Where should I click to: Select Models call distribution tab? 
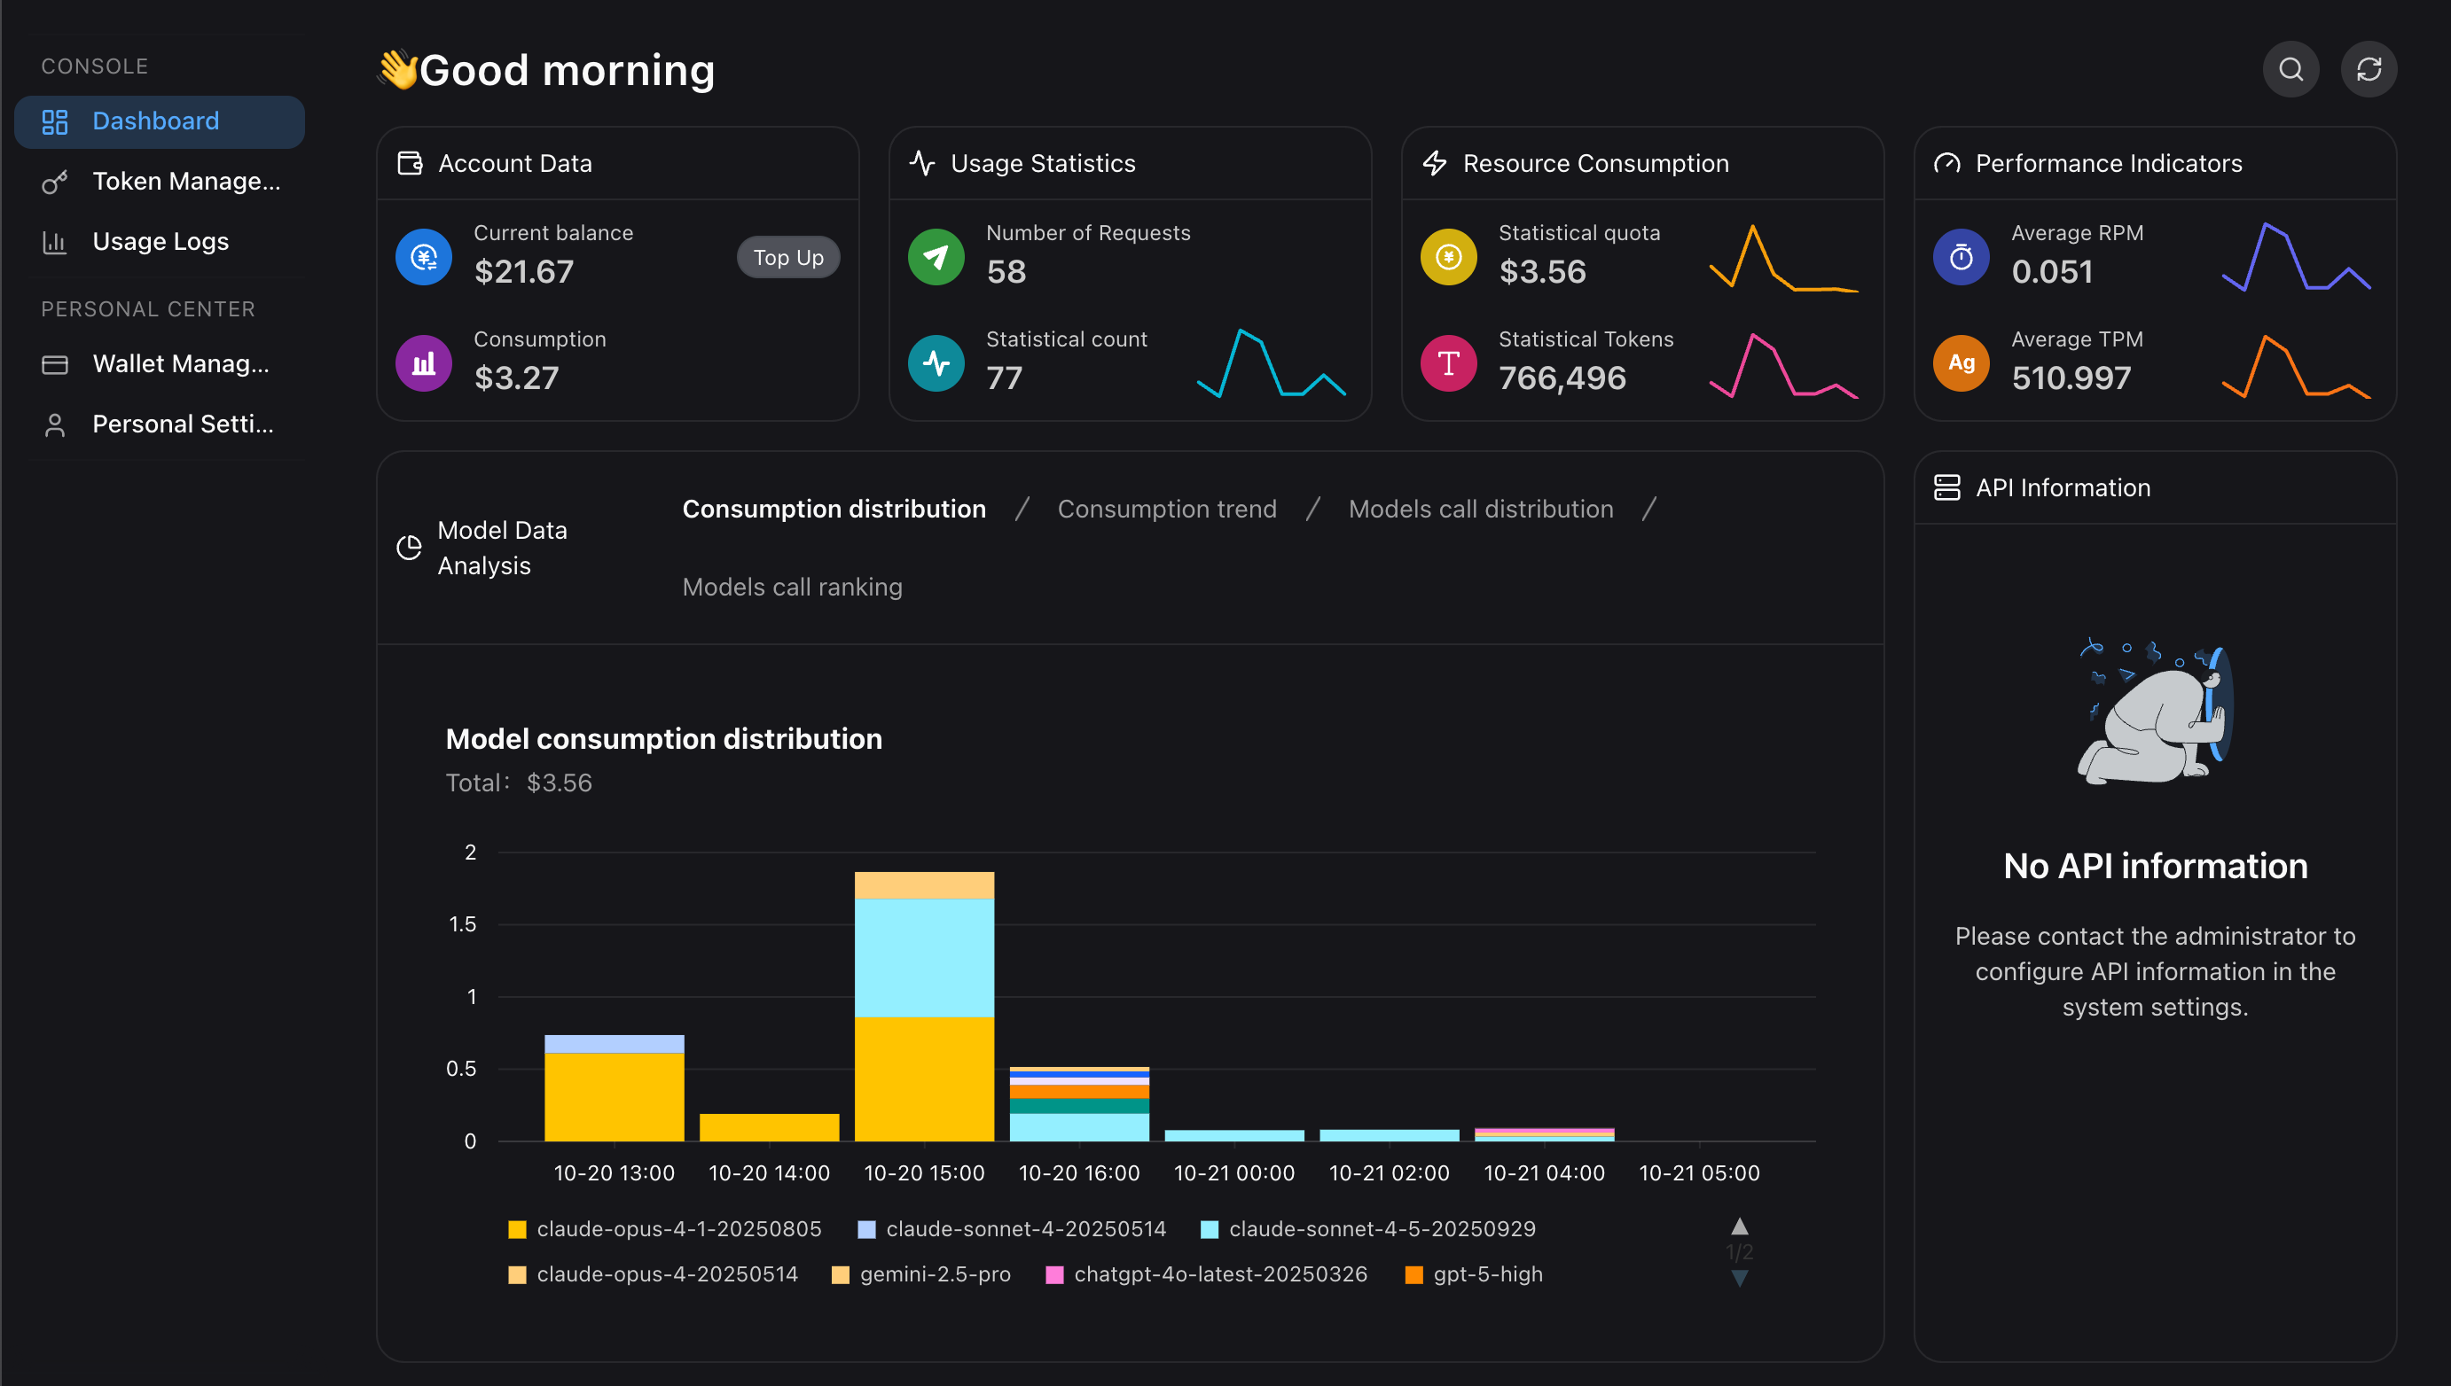tap(1480, 510)
